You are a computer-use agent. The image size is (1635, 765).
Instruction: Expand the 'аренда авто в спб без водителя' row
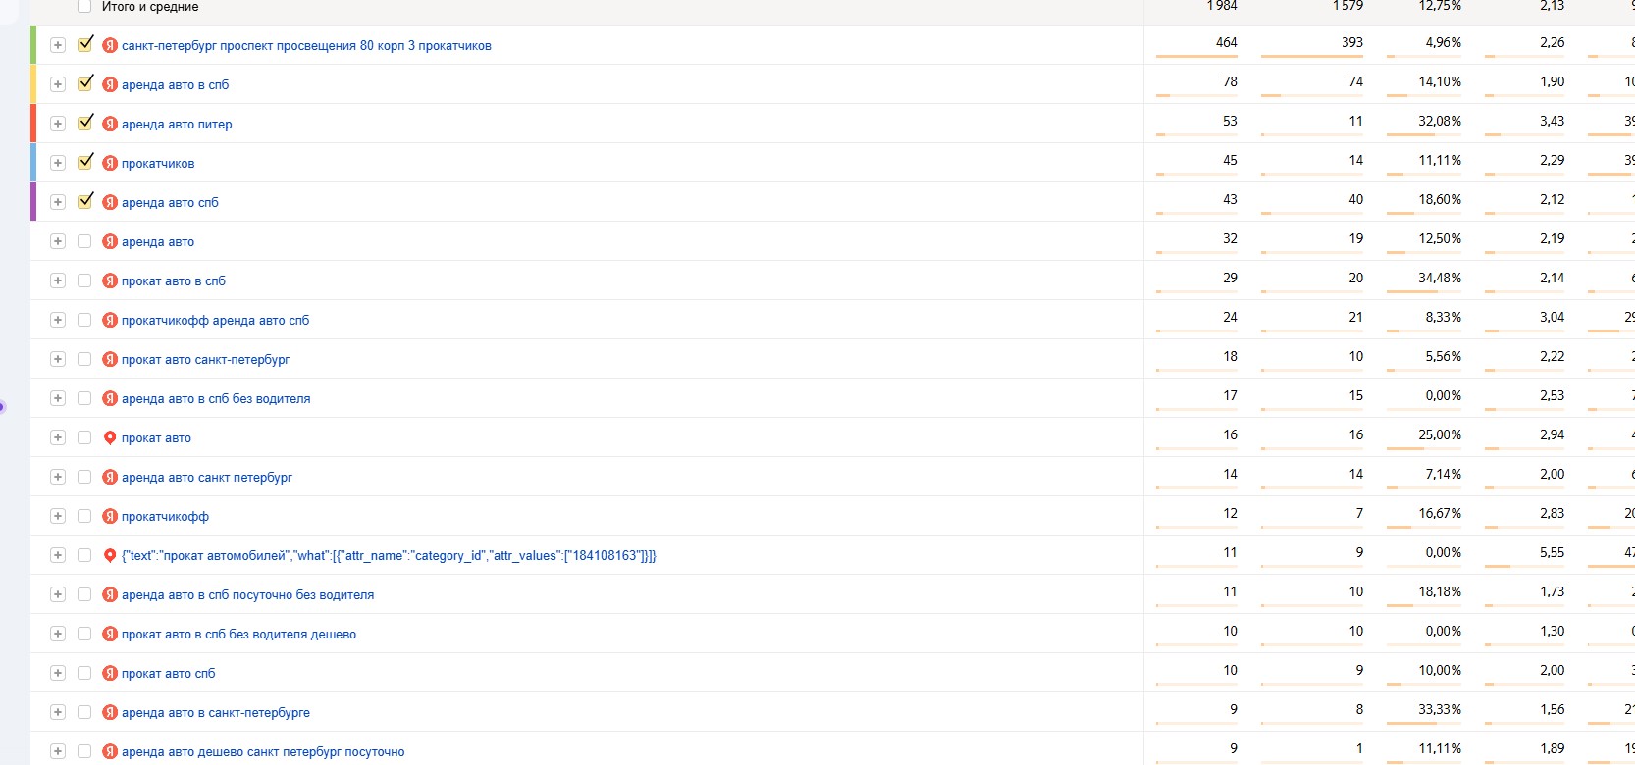pyautogui.click(x=58, y=398)
